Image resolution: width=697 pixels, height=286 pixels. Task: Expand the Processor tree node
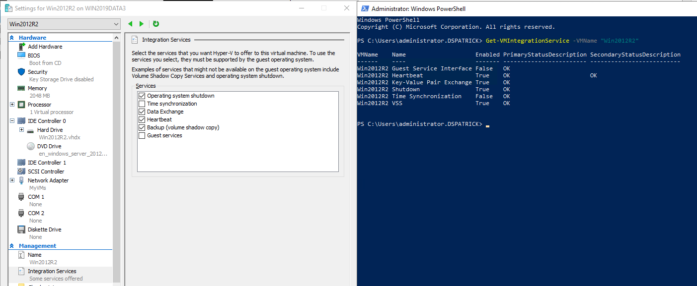[x=12, y=105]
